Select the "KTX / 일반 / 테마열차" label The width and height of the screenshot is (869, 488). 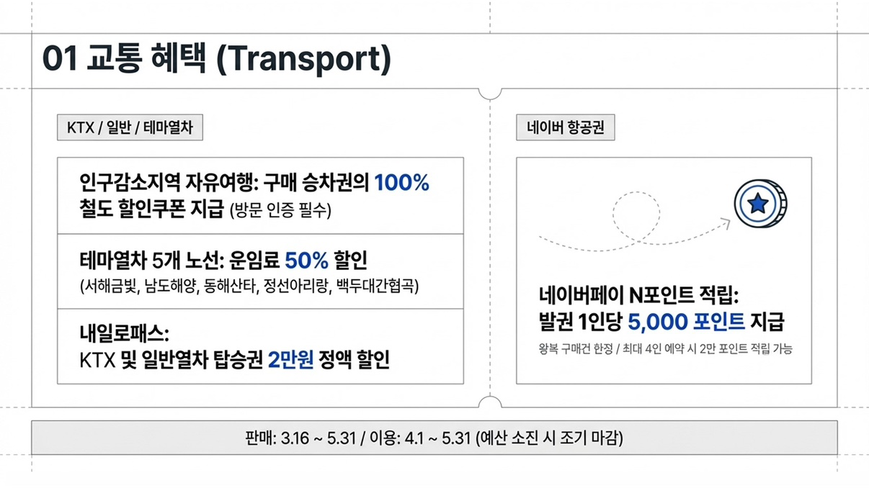(130, 128)
